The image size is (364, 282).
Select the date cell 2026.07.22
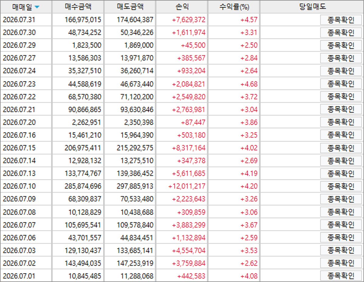(19, 97)
